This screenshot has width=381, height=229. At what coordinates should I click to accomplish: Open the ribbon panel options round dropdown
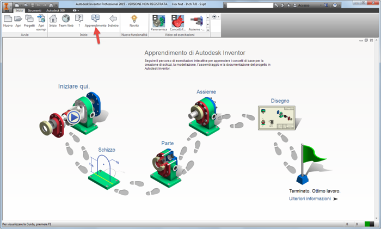pos(216,17)
